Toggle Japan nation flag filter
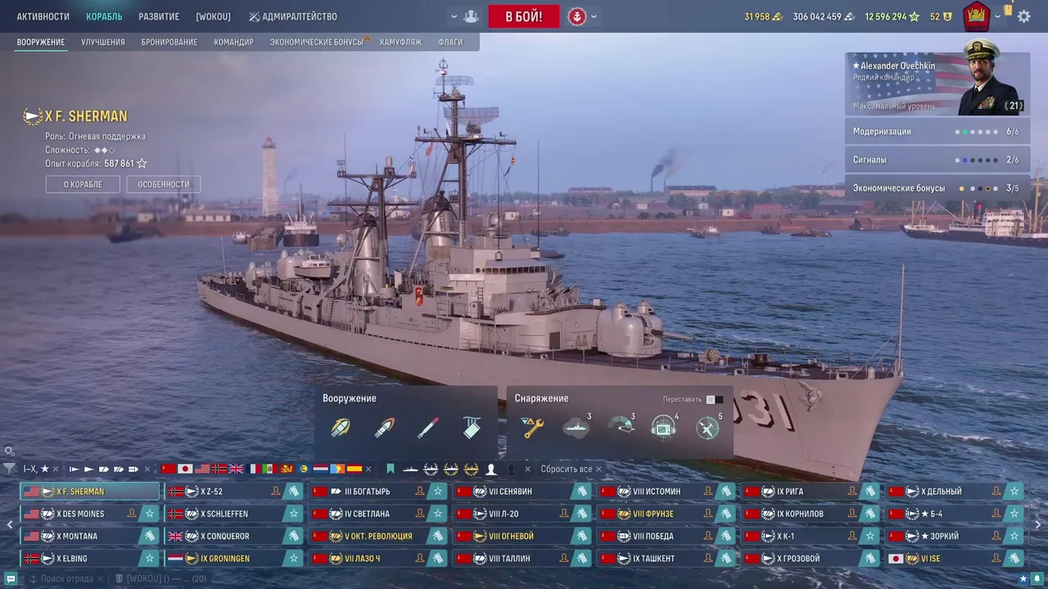Viewport: 1048px width, 589px height. coord(185,469)
